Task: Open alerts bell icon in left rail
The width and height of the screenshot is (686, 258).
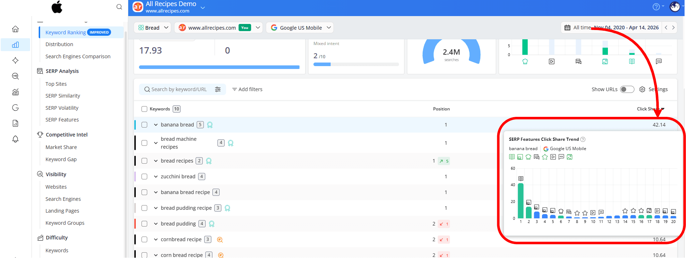Action: click(x=15, y=139)
